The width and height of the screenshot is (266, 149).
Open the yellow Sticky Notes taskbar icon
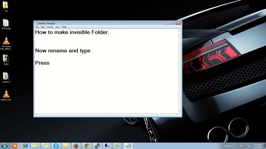pyautogui.click(x=45, y=146)
